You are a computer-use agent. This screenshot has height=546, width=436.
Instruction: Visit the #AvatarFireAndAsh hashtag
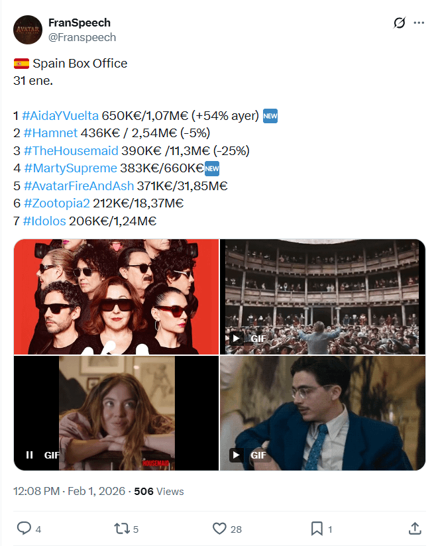click(x=79, y=186)
